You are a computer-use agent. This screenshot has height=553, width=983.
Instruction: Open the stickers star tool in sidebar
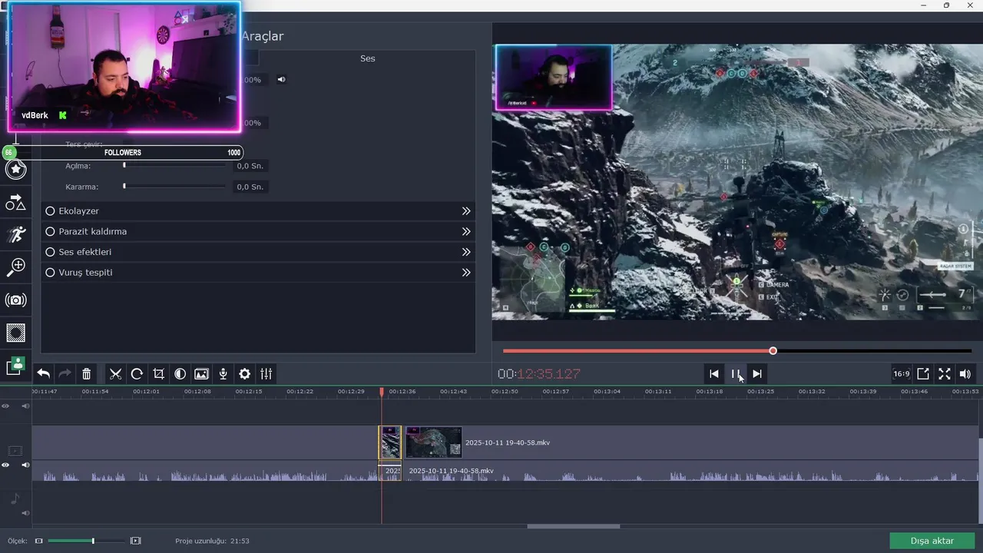coord(15,168)
